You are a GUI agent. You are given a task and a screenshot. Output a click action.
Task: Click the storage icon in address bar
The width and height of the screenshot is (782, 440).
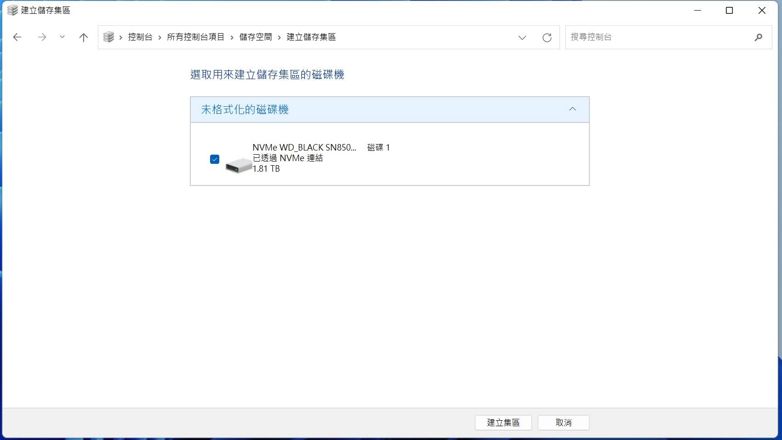click(108, 37)
